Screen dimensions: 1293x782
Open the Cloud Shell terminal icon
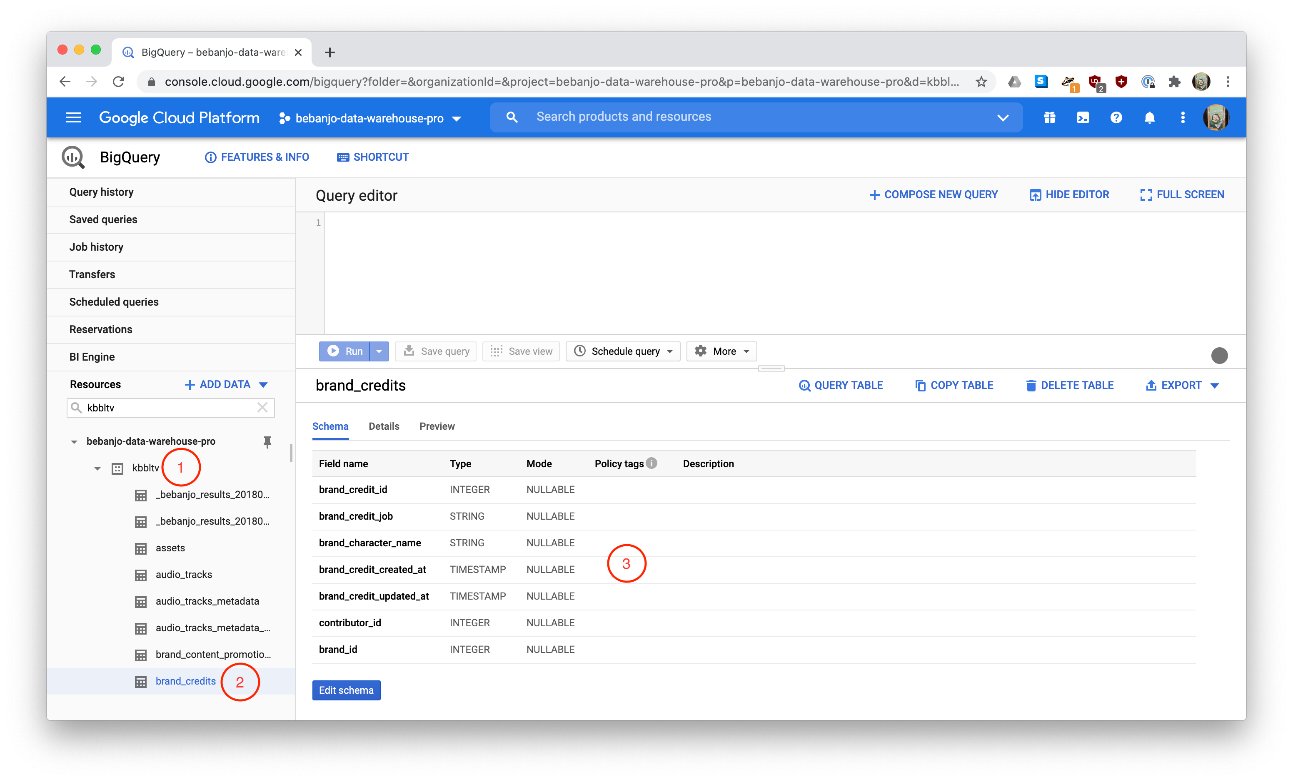click(1083, 117)
